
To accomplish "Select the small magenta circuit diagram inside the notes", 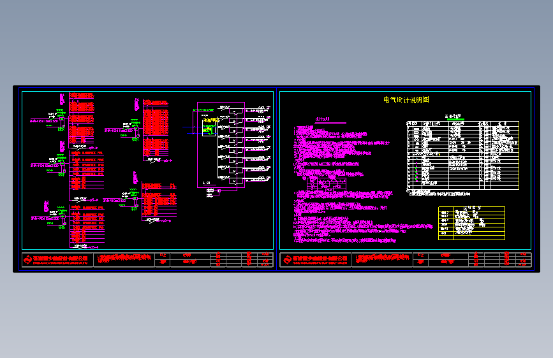I will pyautogui.click(x=326, y=185).
